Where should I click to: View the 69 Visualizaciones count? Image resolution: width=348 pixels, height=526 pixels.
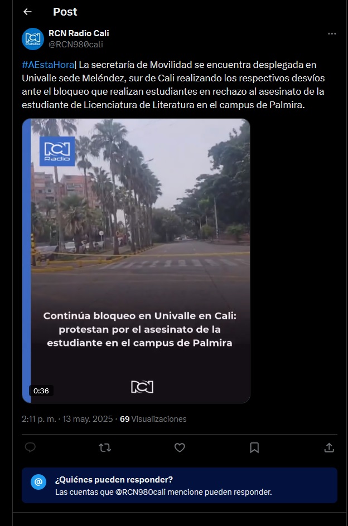pos(153,419)
